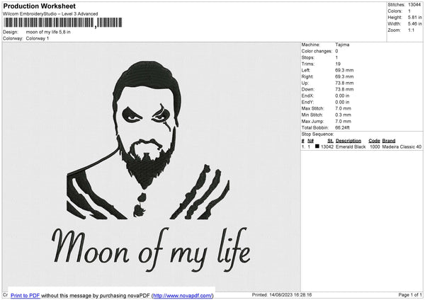Click the Stitches count '13044'
Image resolution: width=425 pixels, height=300 pixels.
[x=414, y=5]
